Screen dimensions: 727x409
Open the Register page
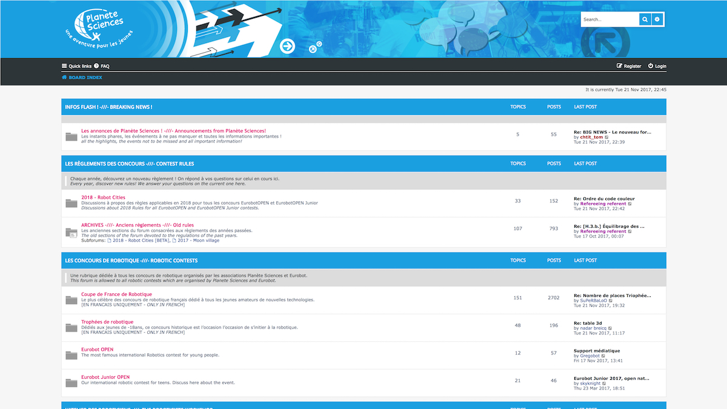tap(629, 66)
